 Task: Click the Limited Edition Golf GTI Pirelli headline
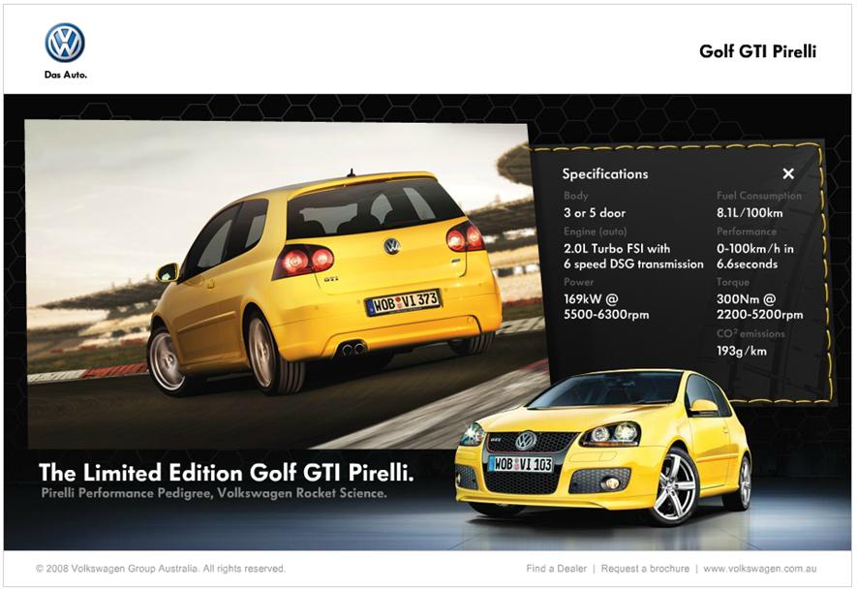227,473
